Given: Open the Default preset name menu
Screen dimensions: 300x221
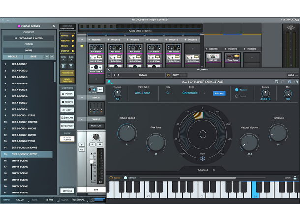Looking at the screenshot, I should point(143,75).
